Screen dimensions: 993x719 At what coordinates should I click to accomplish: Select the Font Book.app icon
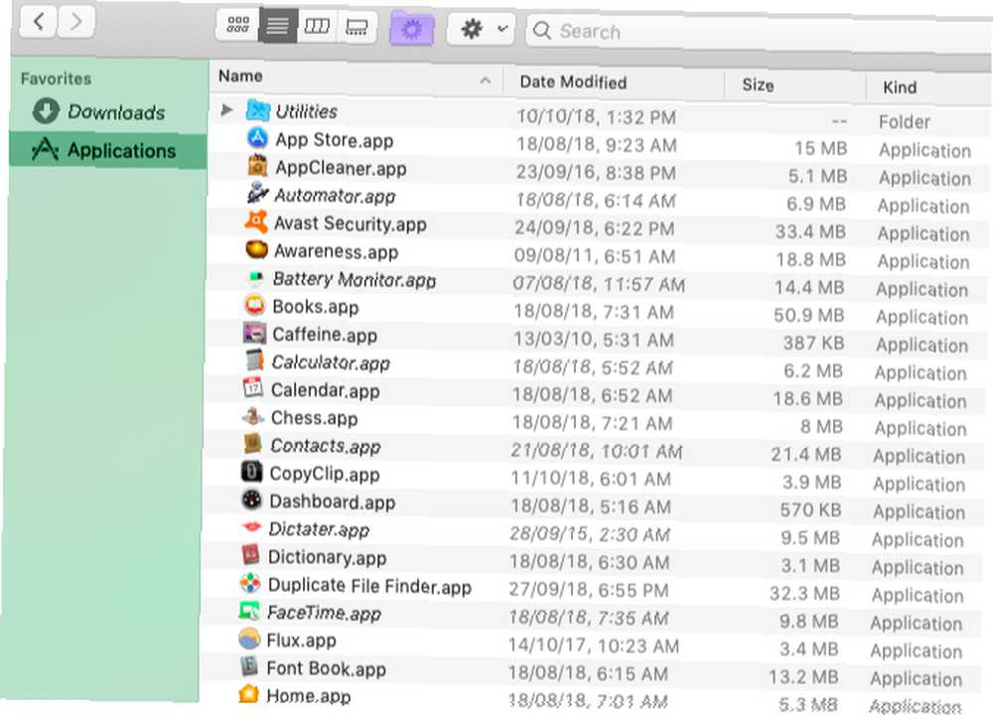249,665
